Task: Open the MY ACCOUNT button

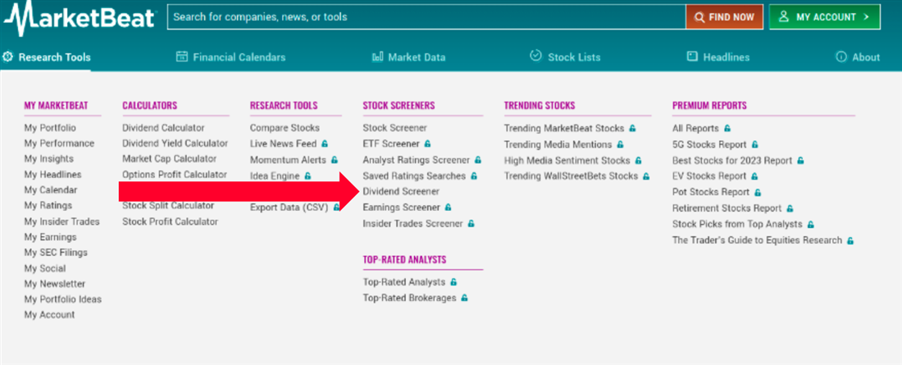Action: pos(824,17)
